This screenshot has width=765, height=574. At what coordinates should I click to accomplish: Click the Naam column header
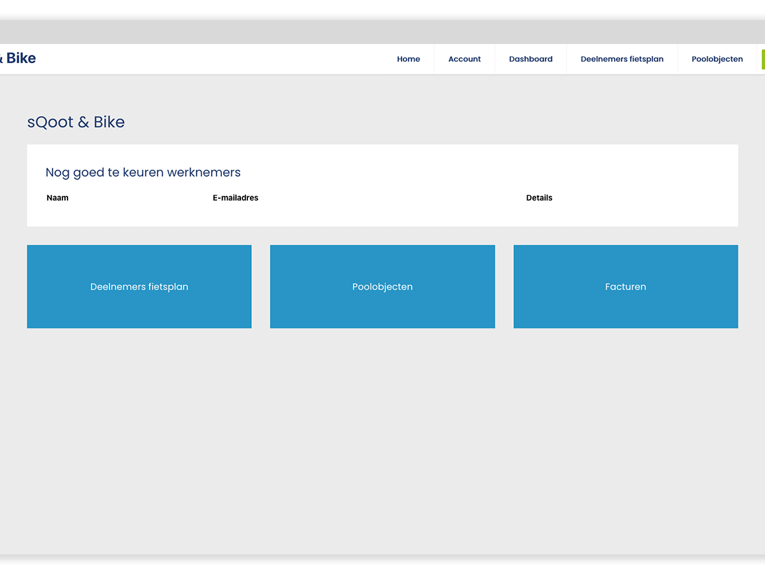point(57,198)
